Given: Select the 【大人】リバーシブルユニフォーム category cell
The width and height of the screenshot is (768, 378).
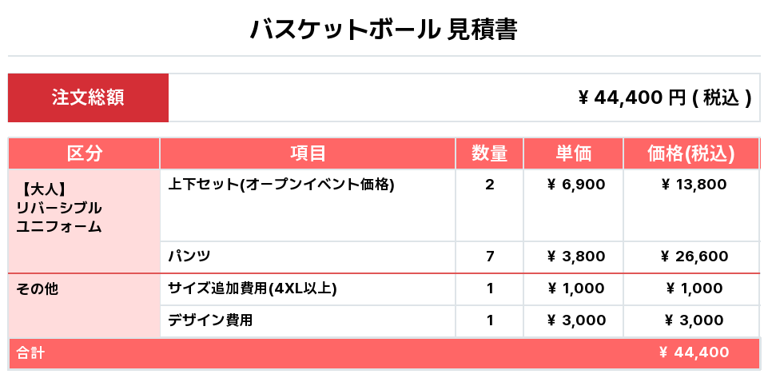Looking at the screenshot, I should coord(59,208).
